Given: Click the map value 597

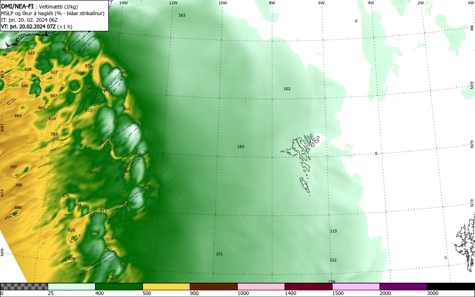Looking at the screenshot, I should point(54,96).
